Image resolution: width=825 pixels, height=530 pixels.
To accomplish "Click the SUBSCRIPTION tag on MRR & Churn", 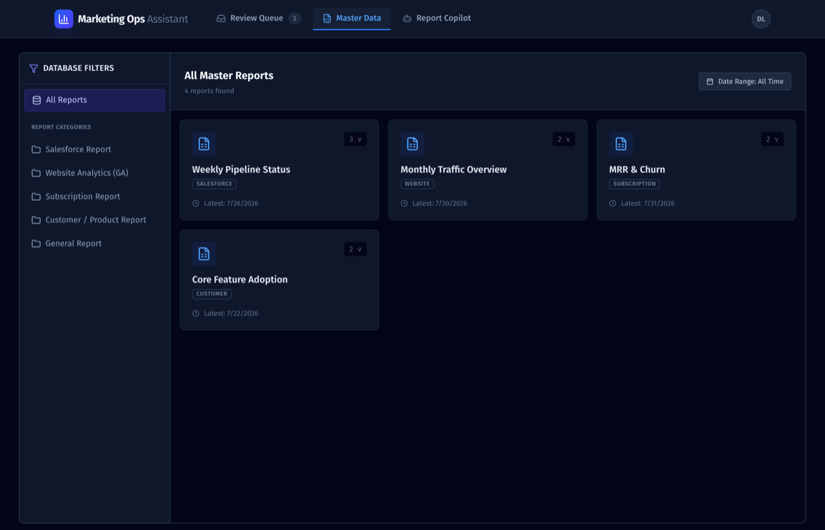I will [635, 184].
